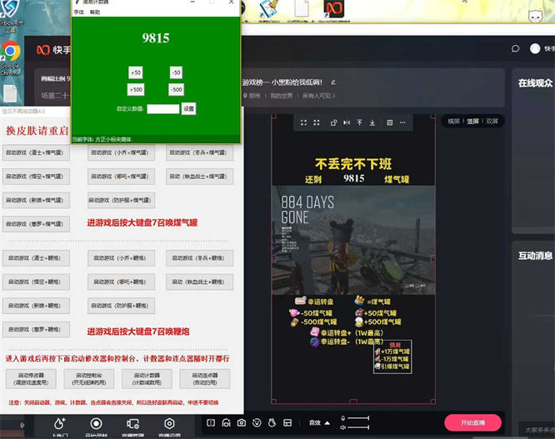Click the speaker icon beside volume slider
The image size is (555, 439).
342,427
